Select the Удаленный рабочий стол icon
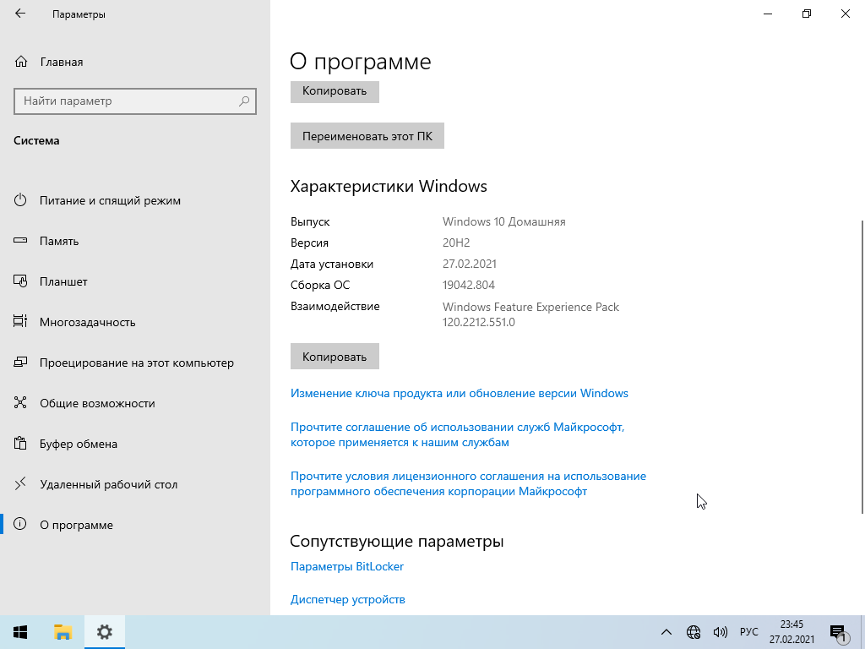This screenshot has width=865, height=649. [x=20, y=484]
